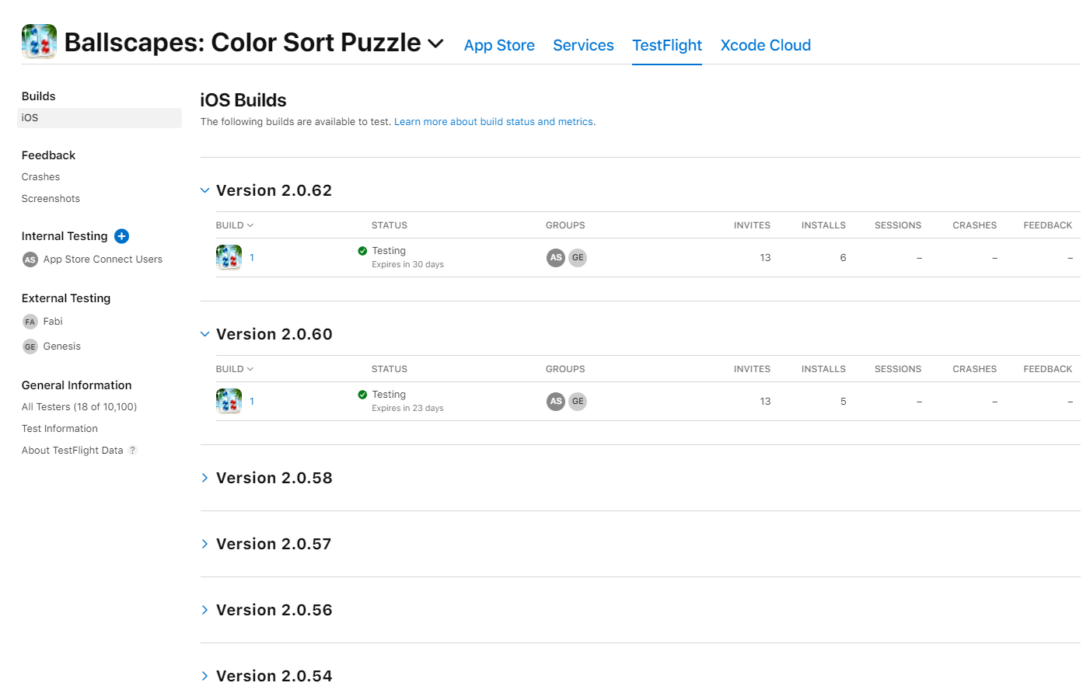Click the plus icon to add Internal Testing group

[x=121, y=235]
